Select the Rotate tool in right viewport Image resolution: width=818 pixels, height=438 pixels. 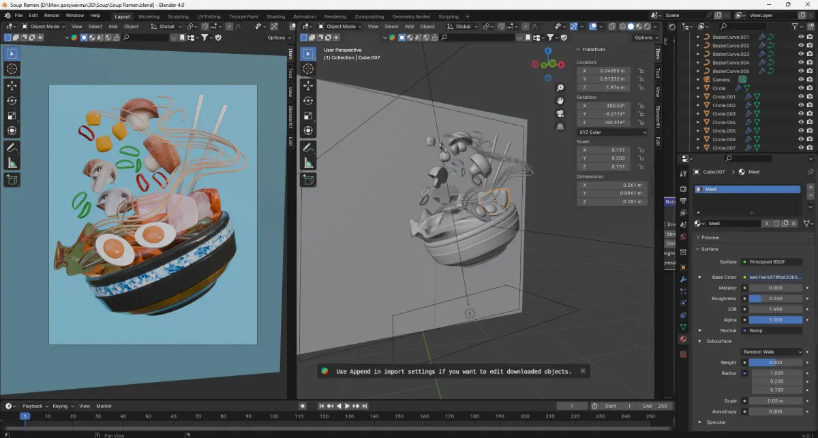coord(308,100)
